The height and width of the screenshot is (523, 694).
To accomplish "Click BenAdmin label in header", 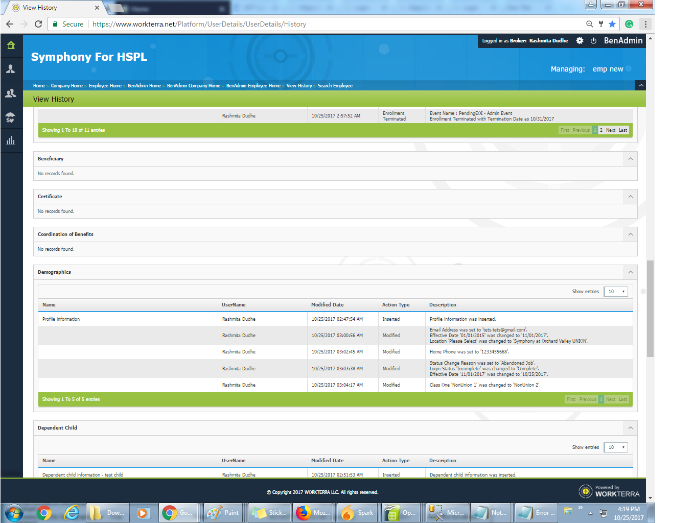I will click(623, 41).
